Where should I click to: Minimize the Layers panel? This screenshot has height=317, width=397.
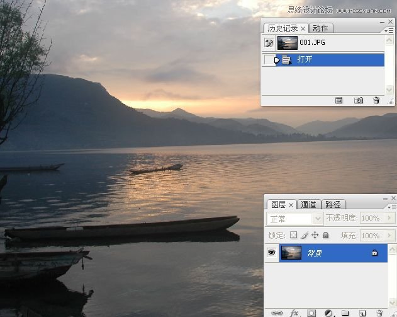[x=385, y=199]
